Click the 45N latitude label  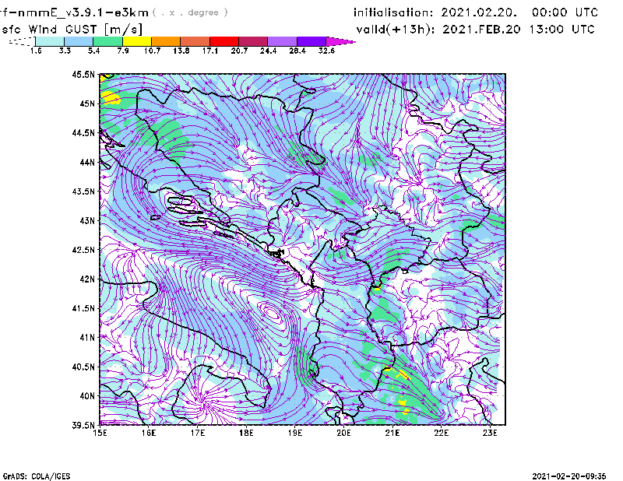coord(87,104)
